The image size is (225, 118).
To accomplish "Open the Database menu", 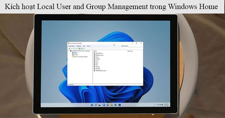I will click(x=79, y=46).
